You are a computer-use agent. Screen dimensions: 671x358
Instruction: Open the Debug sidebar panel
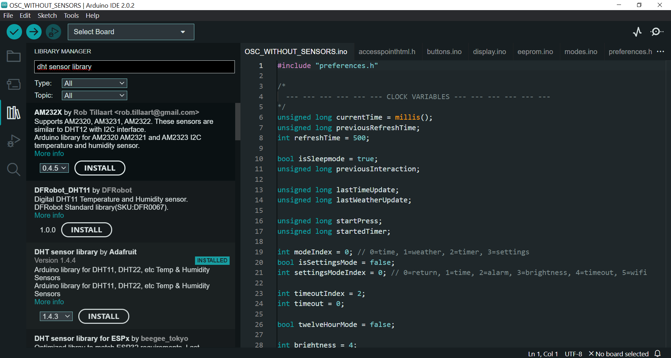click(x=14, y=141)
